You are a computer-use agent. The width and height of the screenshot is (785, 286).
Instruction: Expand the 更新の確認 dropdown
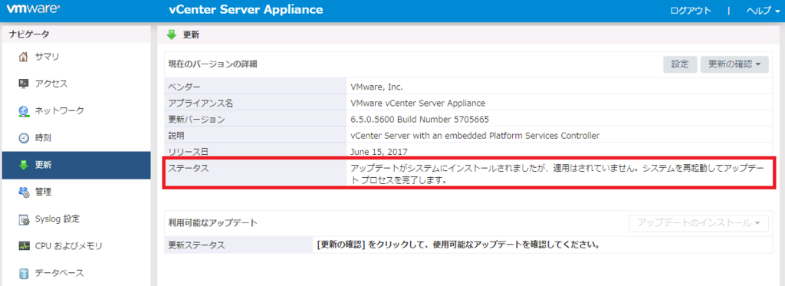(734, 64)
